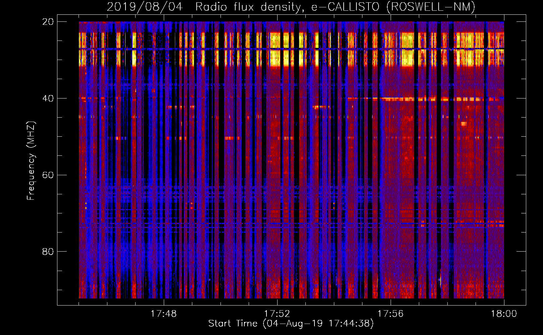Click the "Start Time (04-Aug-19 17:44:38)" label
This screenshot has height=335, width=543.
pyautogui.click(x=291, y=323)
